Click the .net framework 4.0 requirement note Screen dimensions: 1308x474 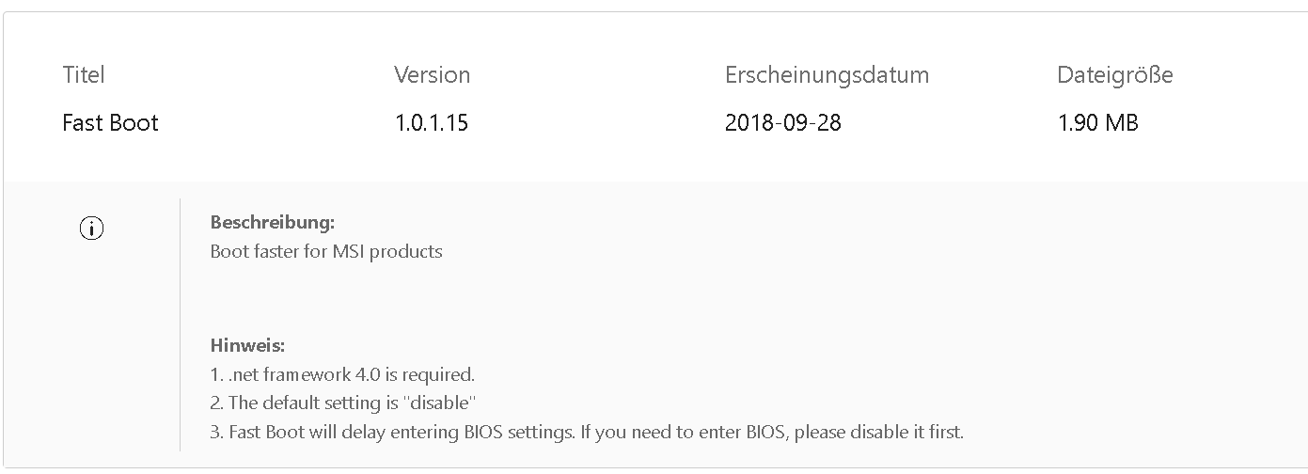coord(342,374)
